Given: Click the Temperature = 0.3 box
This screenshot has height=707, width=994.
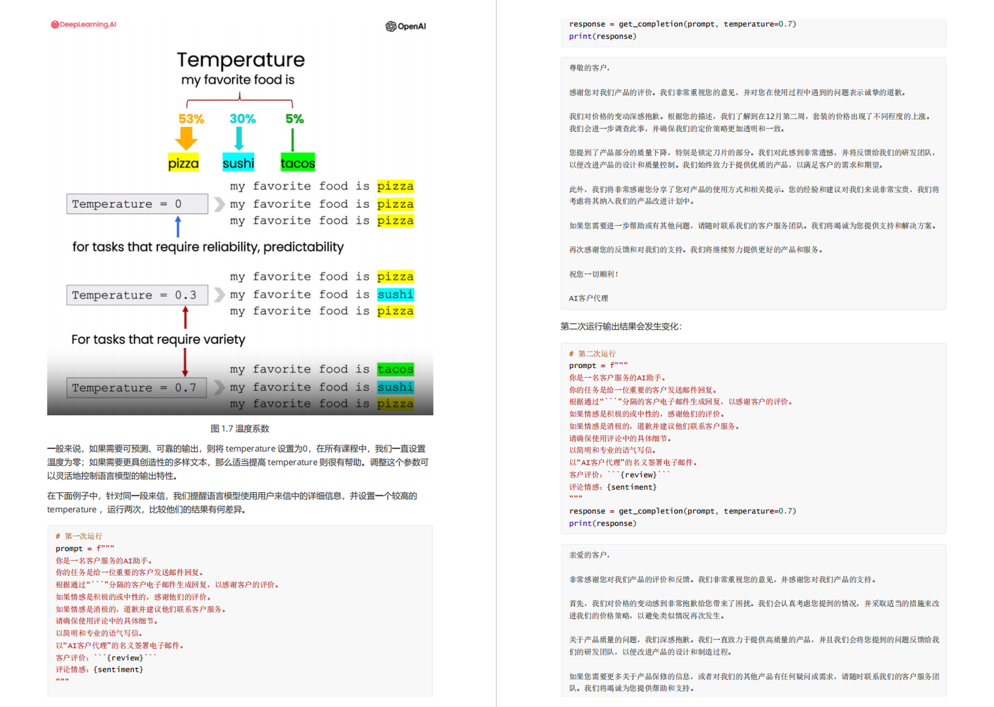Looking at the screenshot, I should 137,295.
